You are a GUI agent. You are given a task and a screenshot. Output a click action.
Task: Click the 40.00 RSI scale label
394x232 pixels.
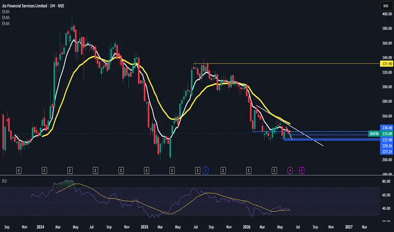[386, 208]
